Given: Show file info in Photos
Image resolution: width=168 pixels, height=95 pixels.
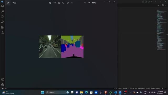Looking at the screenshot, I should (68, 3).
